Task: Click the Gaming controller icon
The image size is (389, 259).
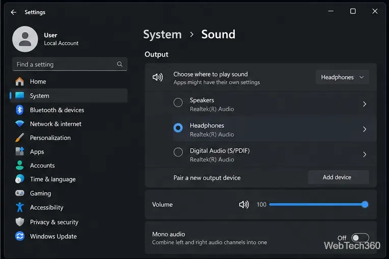Action: pyautogui.click(x=19, y=193)
